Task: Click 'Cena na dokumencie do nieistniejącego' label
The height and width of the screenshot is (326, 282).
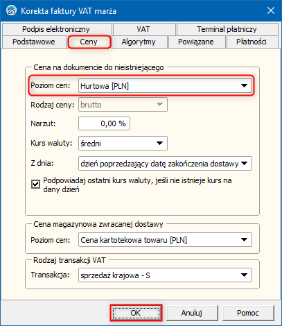Action: 98,67
